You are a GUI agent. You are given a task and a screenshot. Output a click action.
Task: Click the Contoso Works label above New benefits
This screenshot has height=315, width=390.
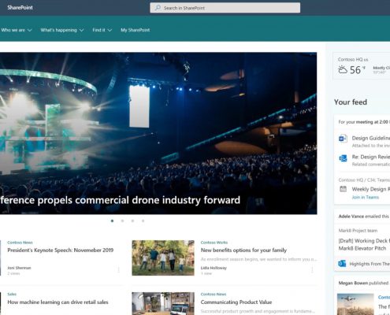[214, 243]
